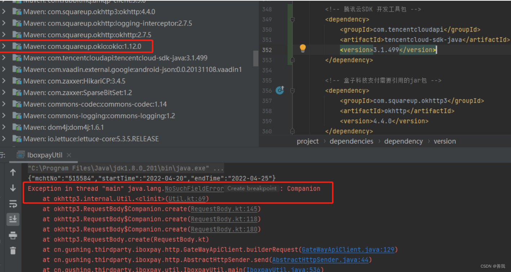This screenshot has width=511, height=272.
Task: Click 'dependency' in the XML breadcrumb
Action: (403, 141)
